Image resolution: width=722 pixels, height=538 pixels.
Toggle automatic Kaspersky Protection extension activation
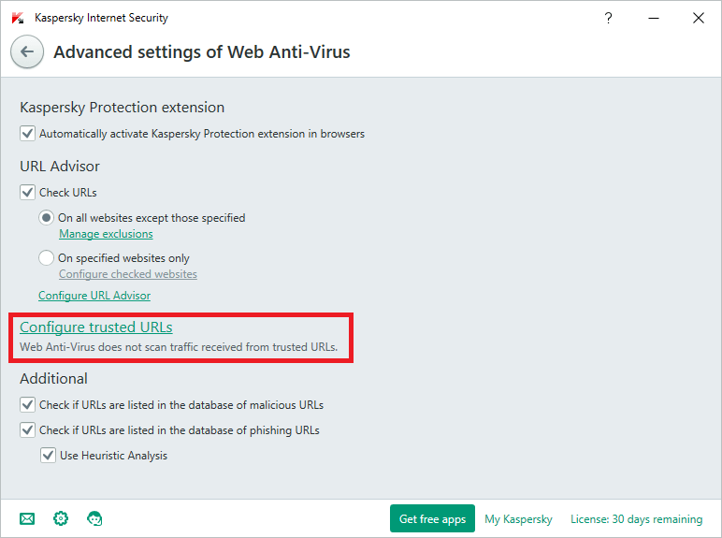pyautogui.click(x=28, y=134)
